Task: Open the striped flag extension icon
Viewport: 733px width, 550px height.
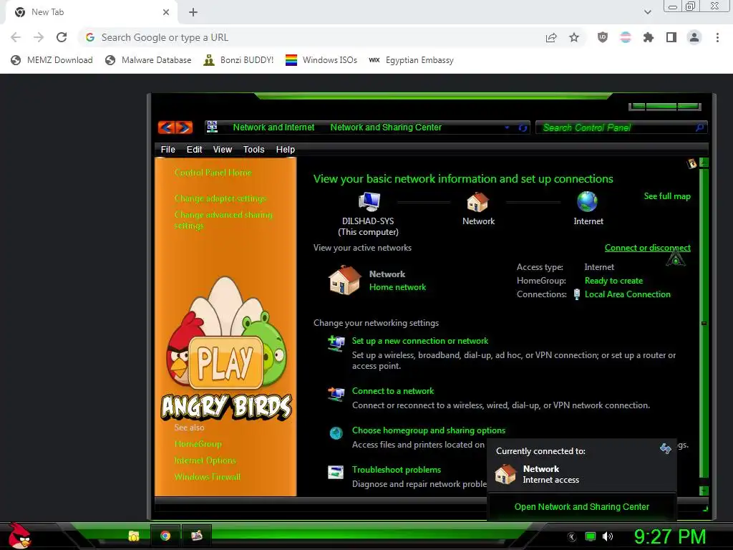Action: pyautogui.click(x=626, y=37)
